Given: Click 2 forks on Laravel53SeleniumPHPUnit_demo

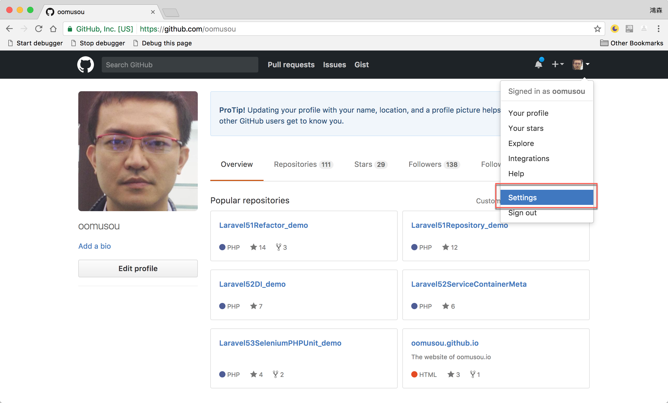Looking at the screenshot, I should pos(278,375).
